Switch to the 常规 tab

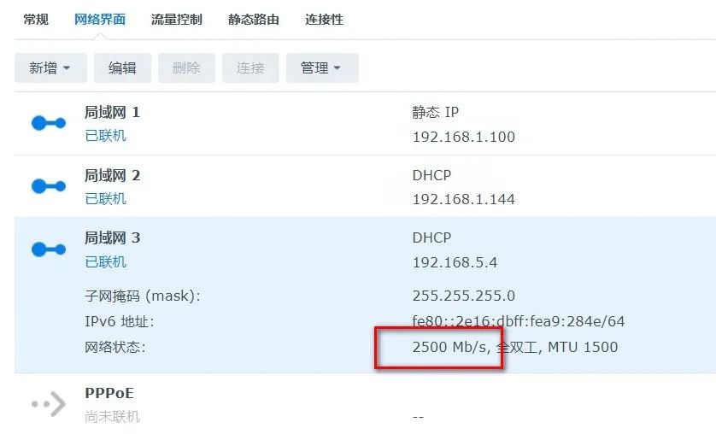[x=36, y=20]
